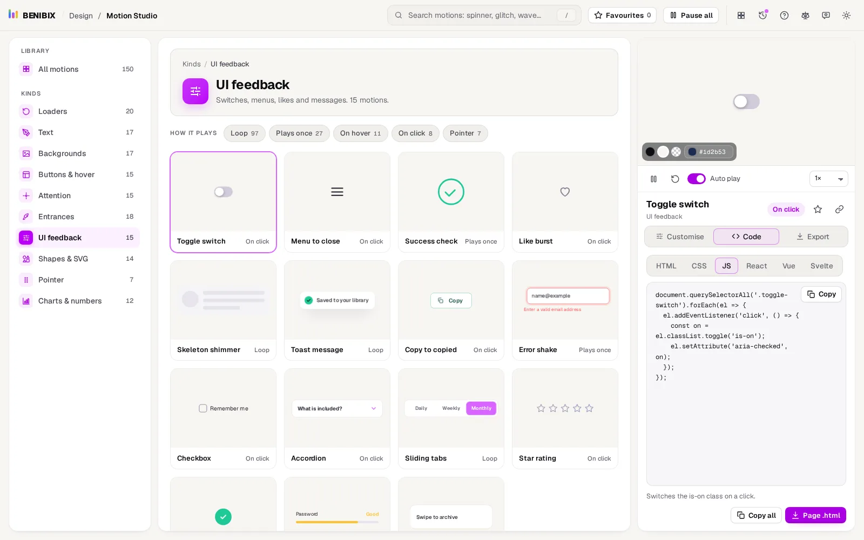Click the Charts & numbers icon in sidebar

(26, 301)
